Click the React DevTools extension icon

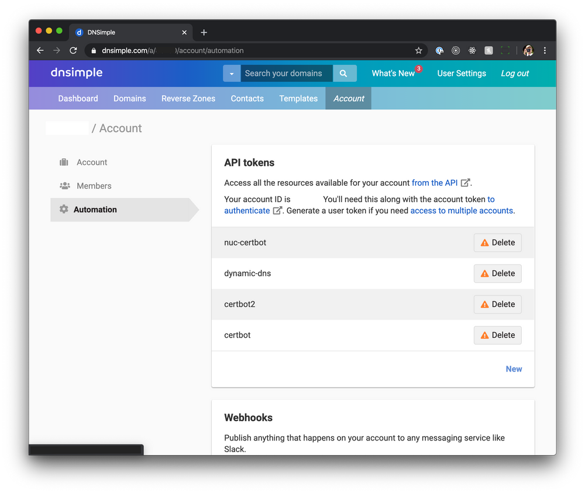(472, 50)
